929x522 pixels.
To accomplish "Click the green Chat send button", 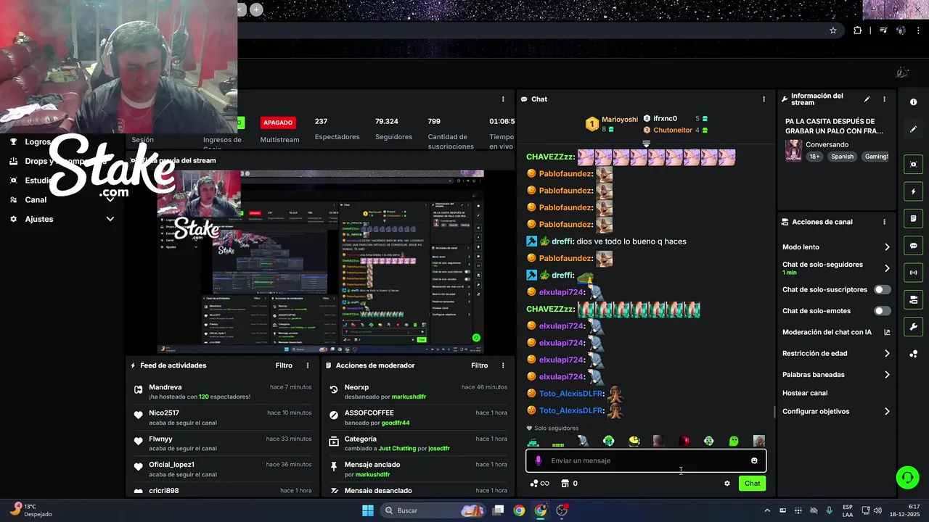I will click(752, 484).
